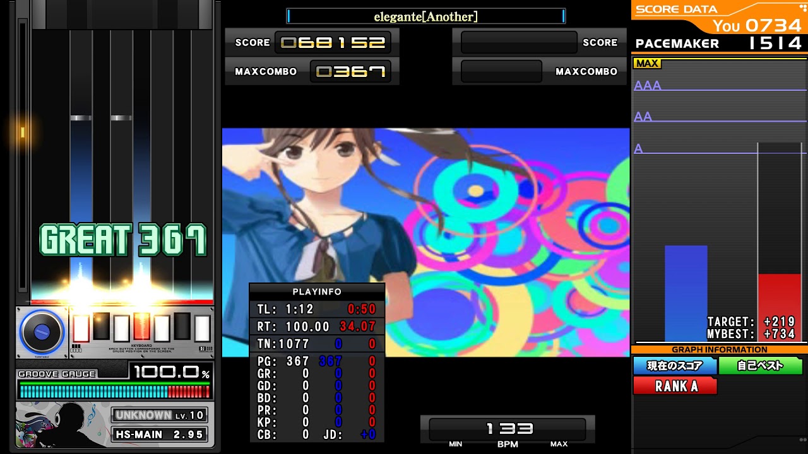Click the SCORE DATA header
This screenshot has width=808, height=454.
(676, 9)
